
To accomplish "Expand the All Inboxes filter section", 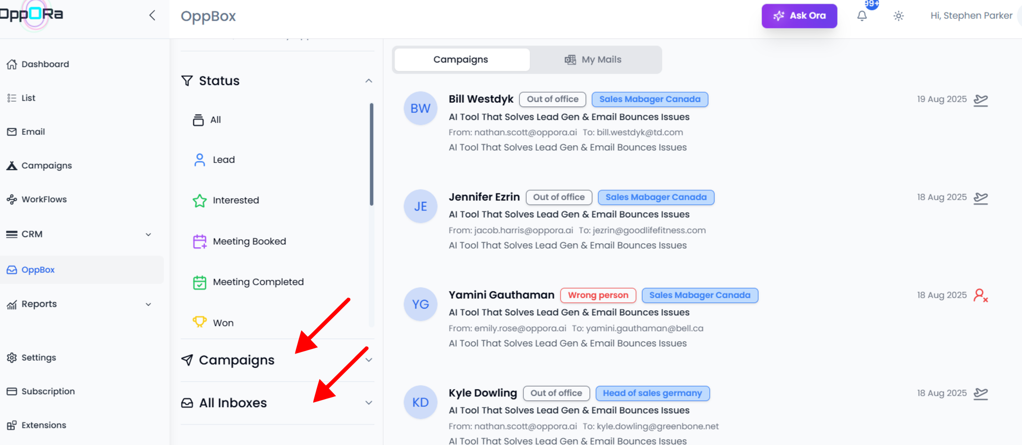I will (368, 403).
